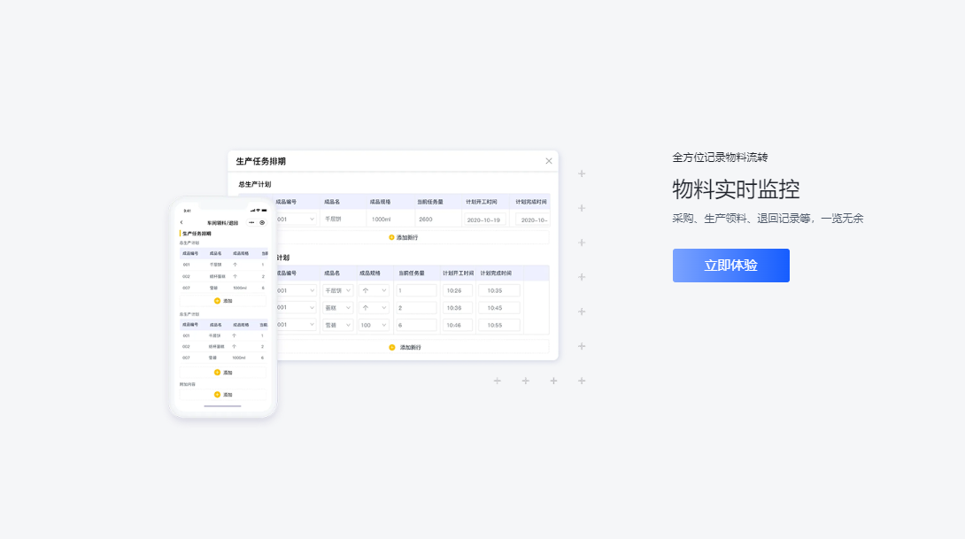Tap the 车间领料/退回 phone page title
Viewport: 965px width, 539px height.
click(223, 223)
